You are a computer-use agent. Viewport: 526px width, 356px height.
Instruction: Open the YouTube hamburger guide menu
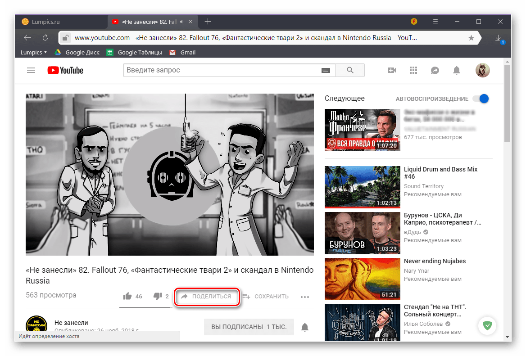pos(31,70)
